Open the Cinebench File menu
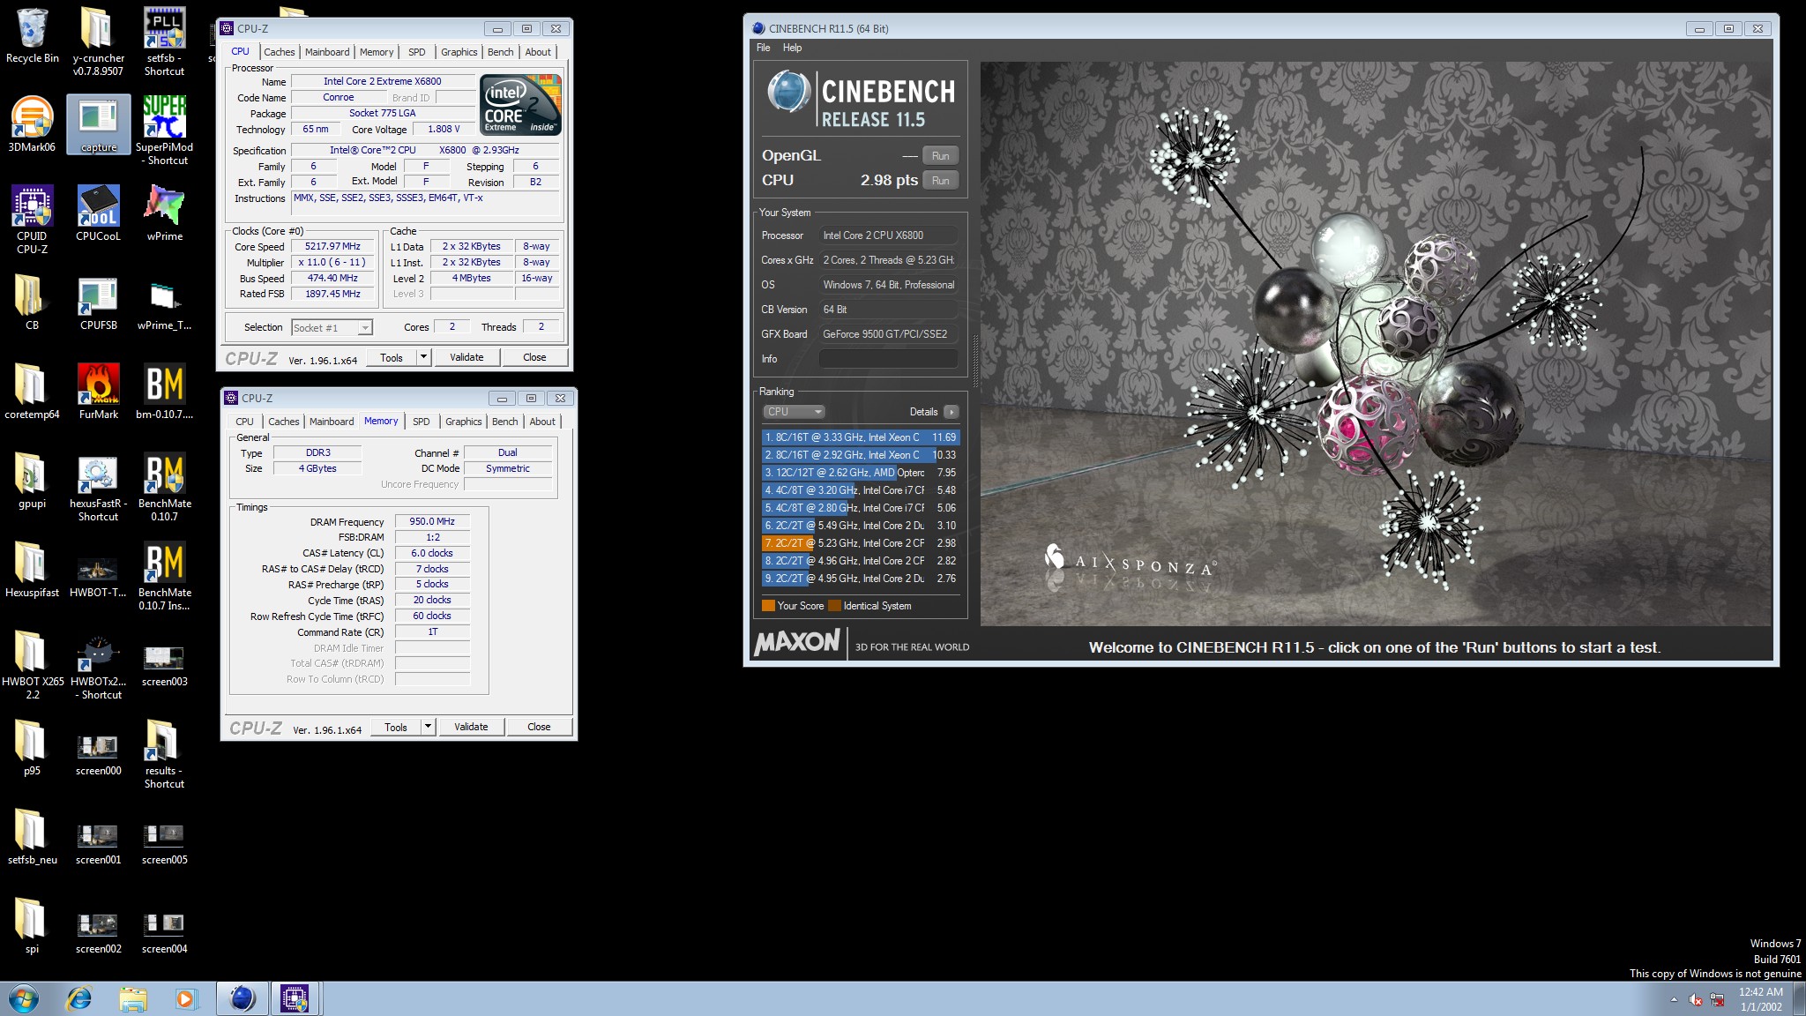The width and height of the screenshot is (1806, 1016). pos(764,48)
